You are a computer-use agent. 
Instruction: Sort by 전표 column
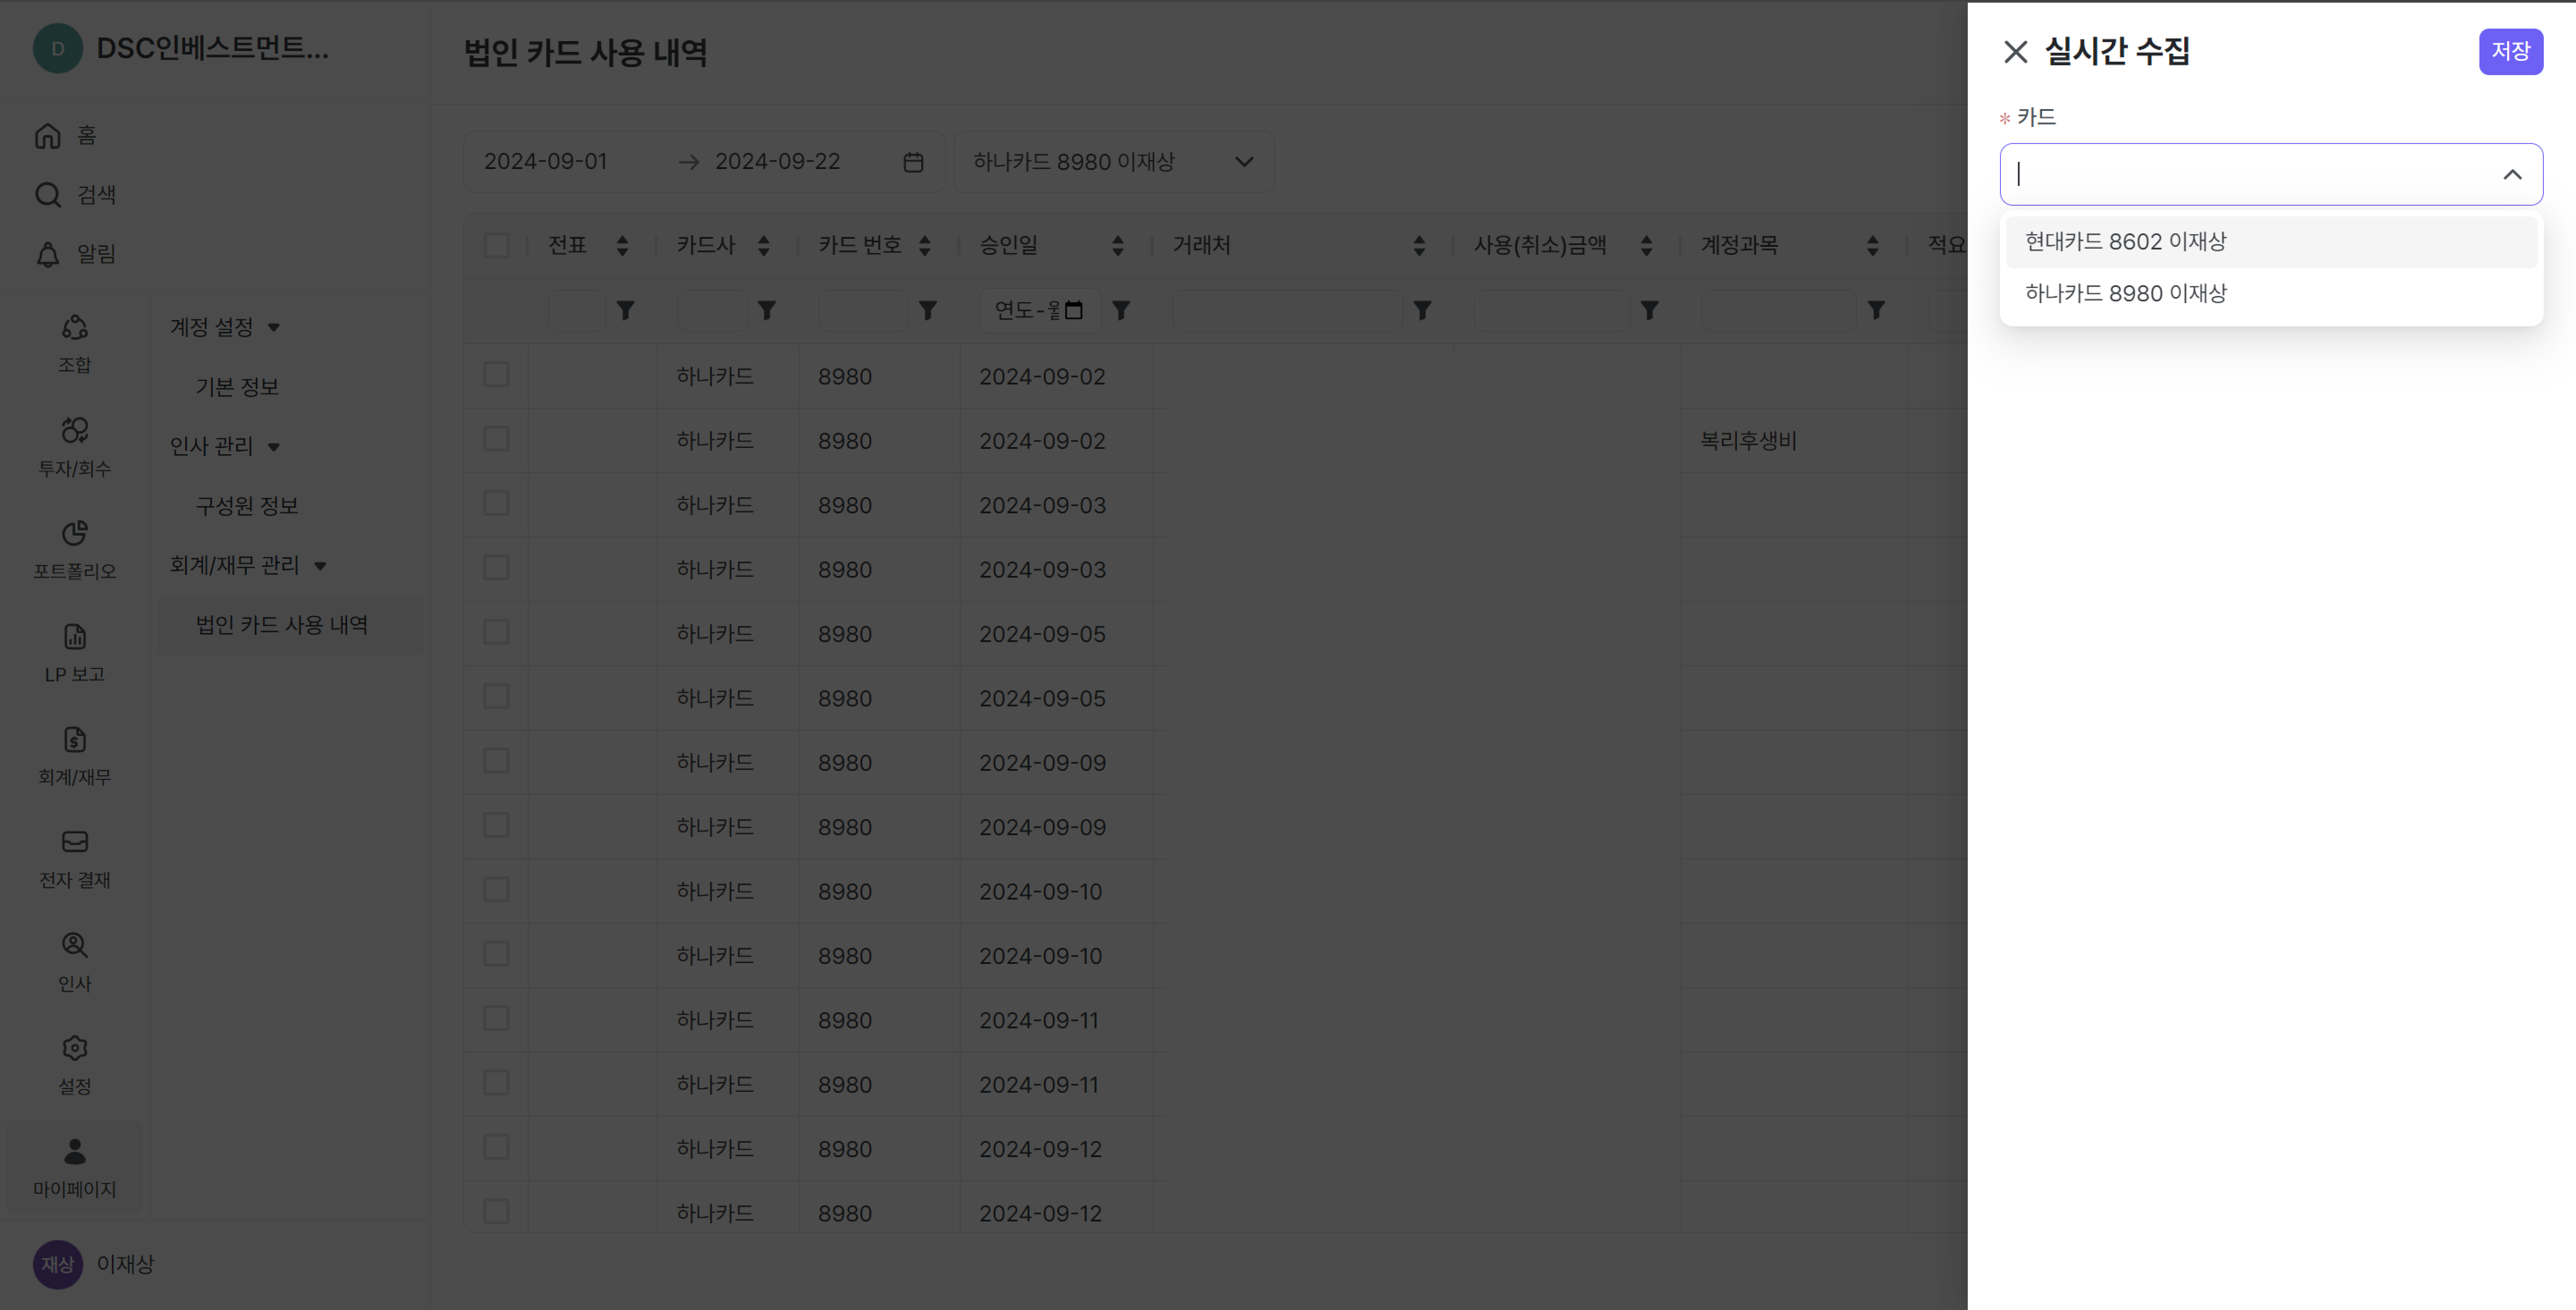coord(622,245)
